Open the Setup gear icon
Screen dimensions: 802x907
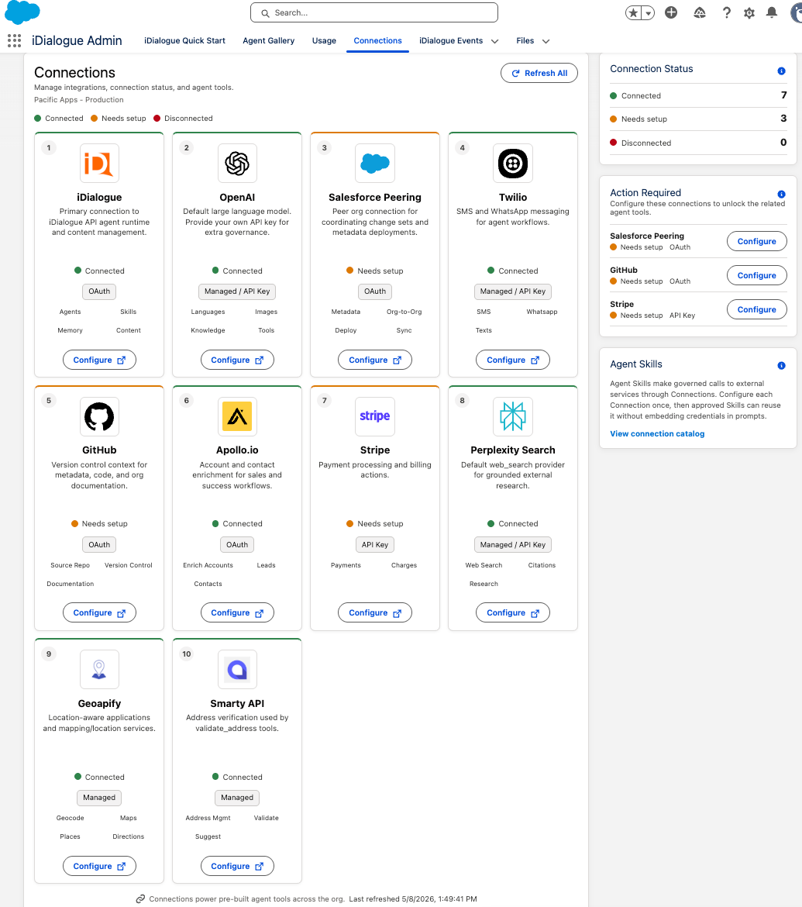click(749, 12)
